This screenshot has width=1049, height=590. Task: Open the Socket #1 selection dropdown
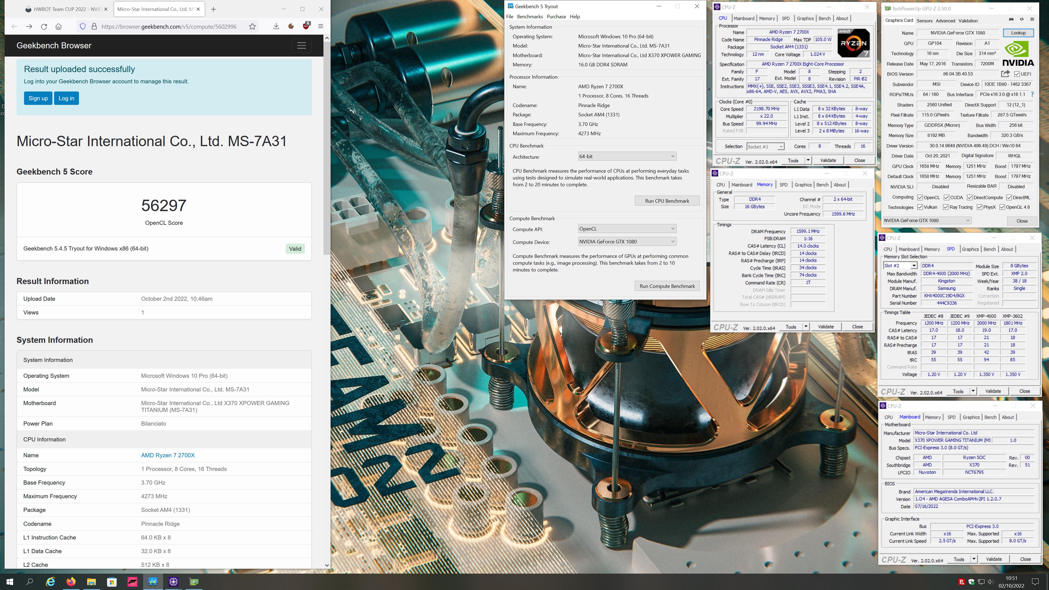tap(765, 147)
